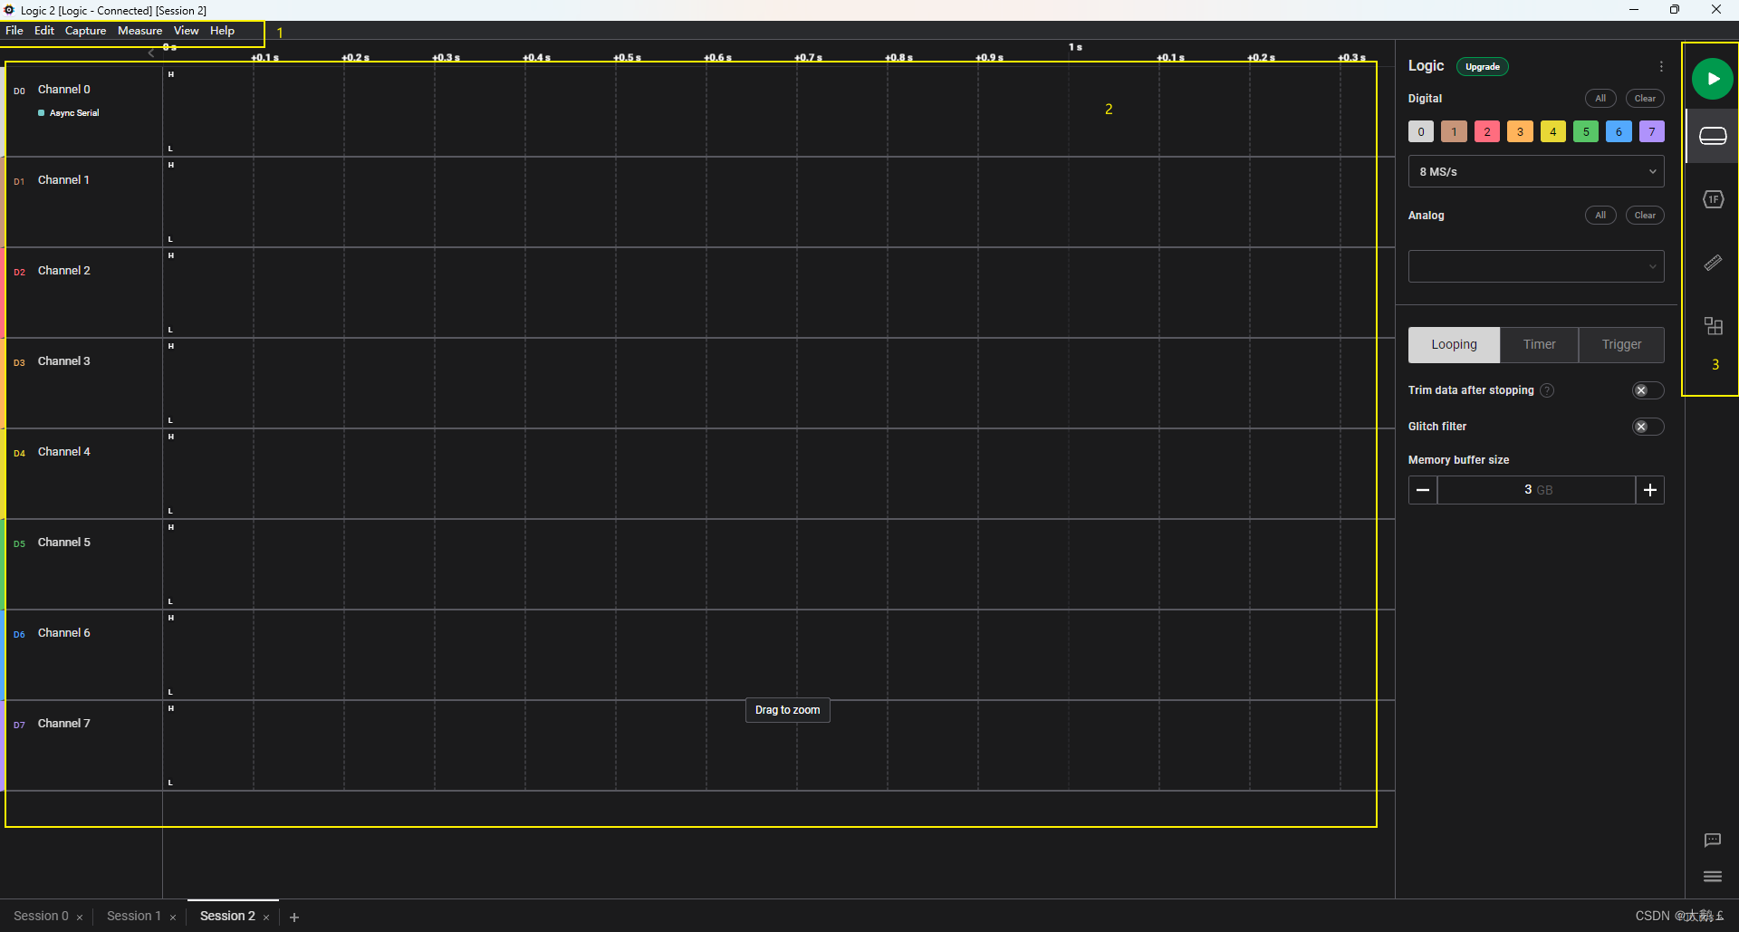Screen dimensions: 1739x932
Task: Select the Channel 1 label
Action: pyautogui.click(x=63, y=180)
